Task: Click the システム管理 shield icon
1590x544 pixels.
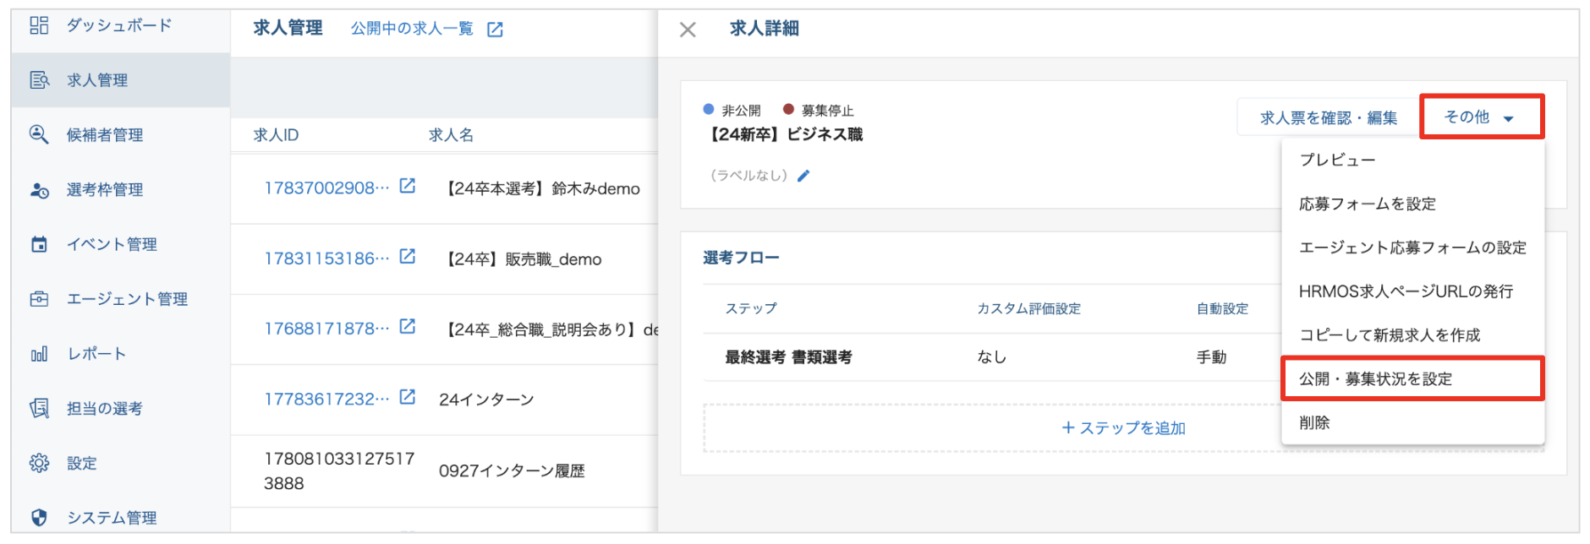Action: pyautogui.click(x=39, y=517)
